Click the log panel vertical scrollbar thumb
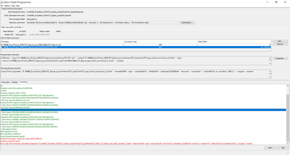The image size is (290, 155). pos(288,118)
